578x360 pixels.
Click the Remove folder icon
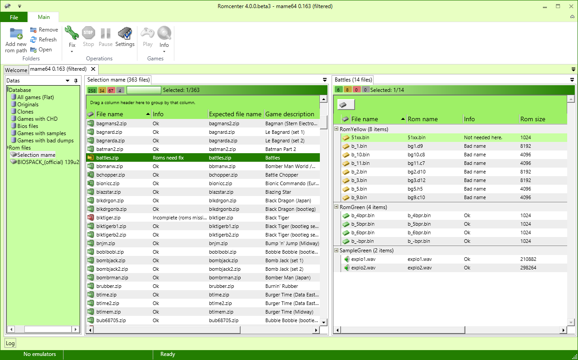tap(33, 30)
